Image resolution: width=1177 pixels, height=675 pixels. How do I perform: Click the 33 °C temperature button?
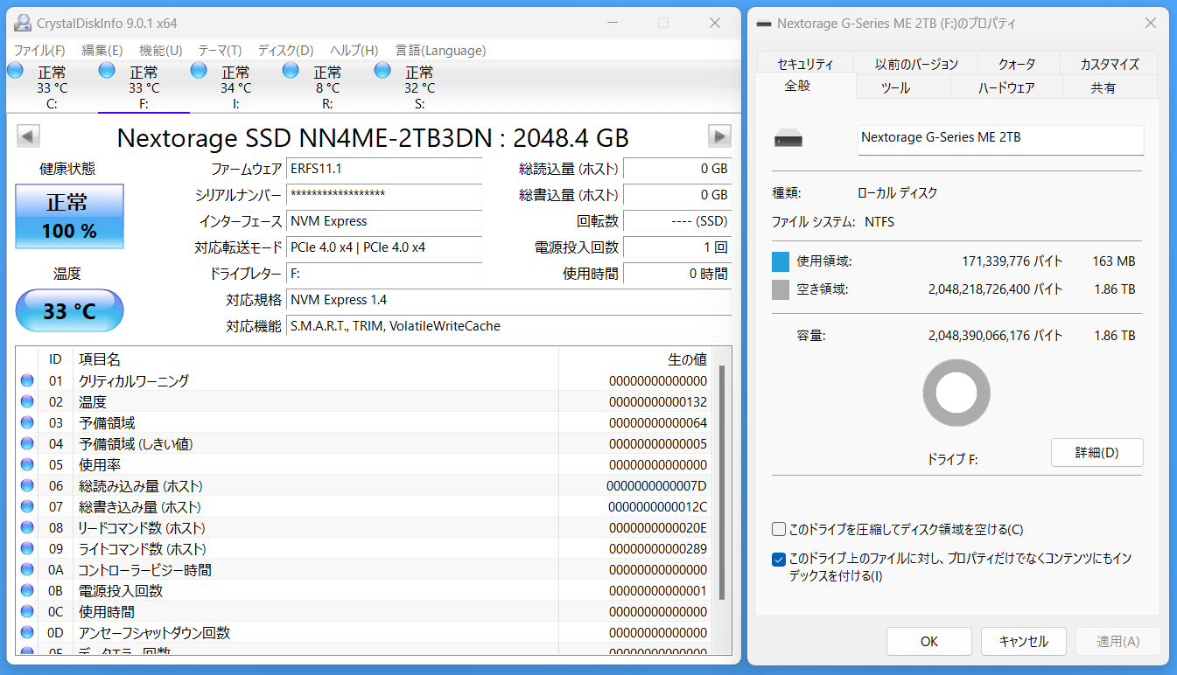tap(70, 310)
